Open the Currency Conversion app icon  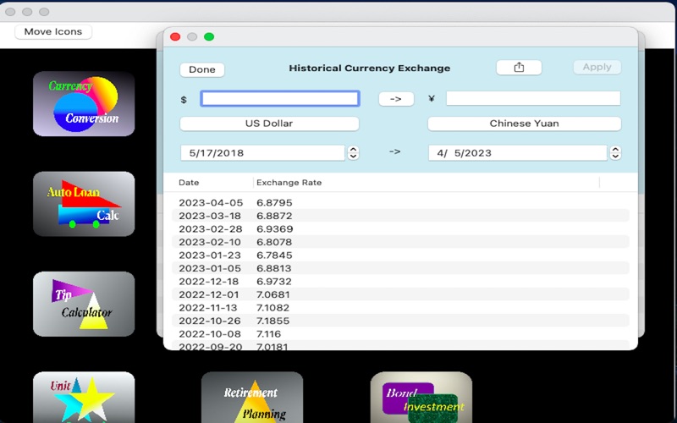point(84,103)
